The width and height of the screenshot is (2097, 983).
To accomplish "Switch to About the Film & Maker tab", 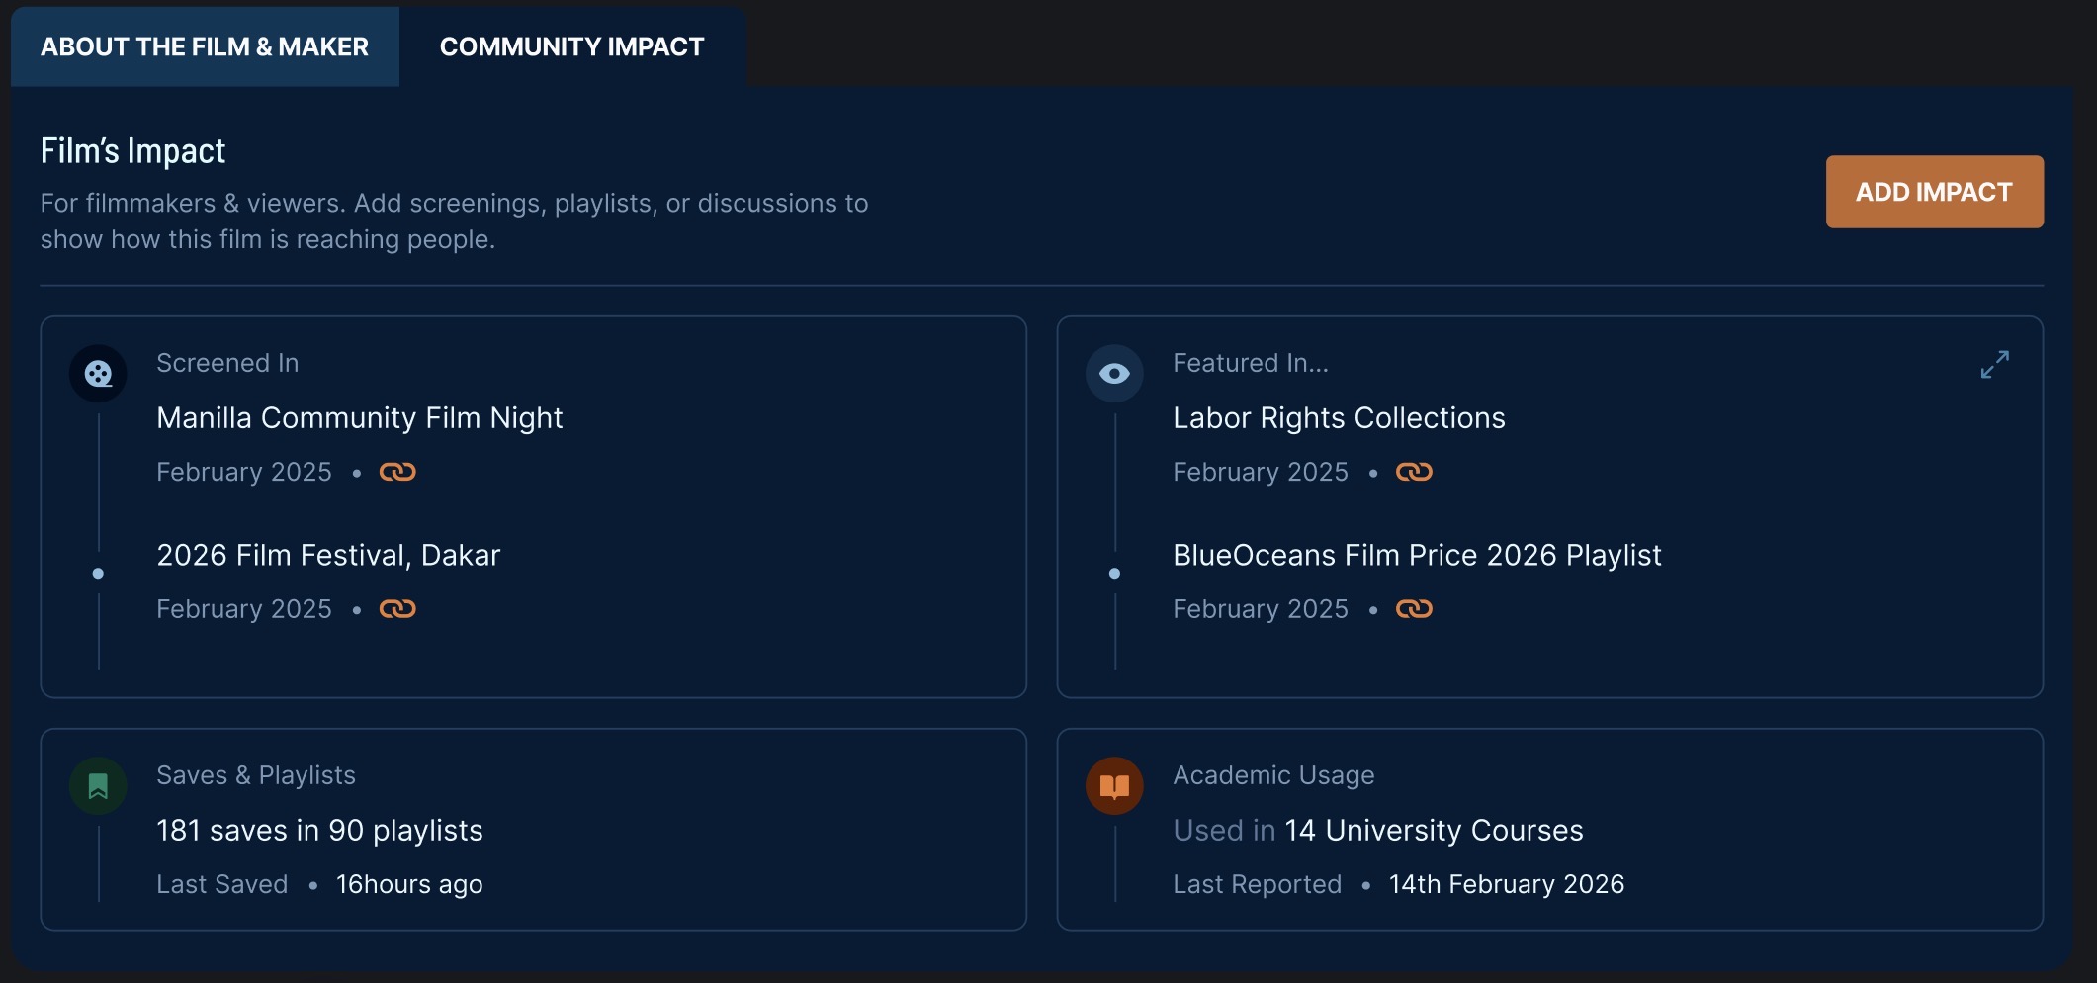I will (x=205, y=46).
